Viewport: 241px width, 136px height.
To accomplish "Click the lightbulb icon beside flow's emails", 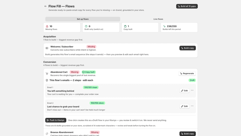I will [x=47, y=80].
